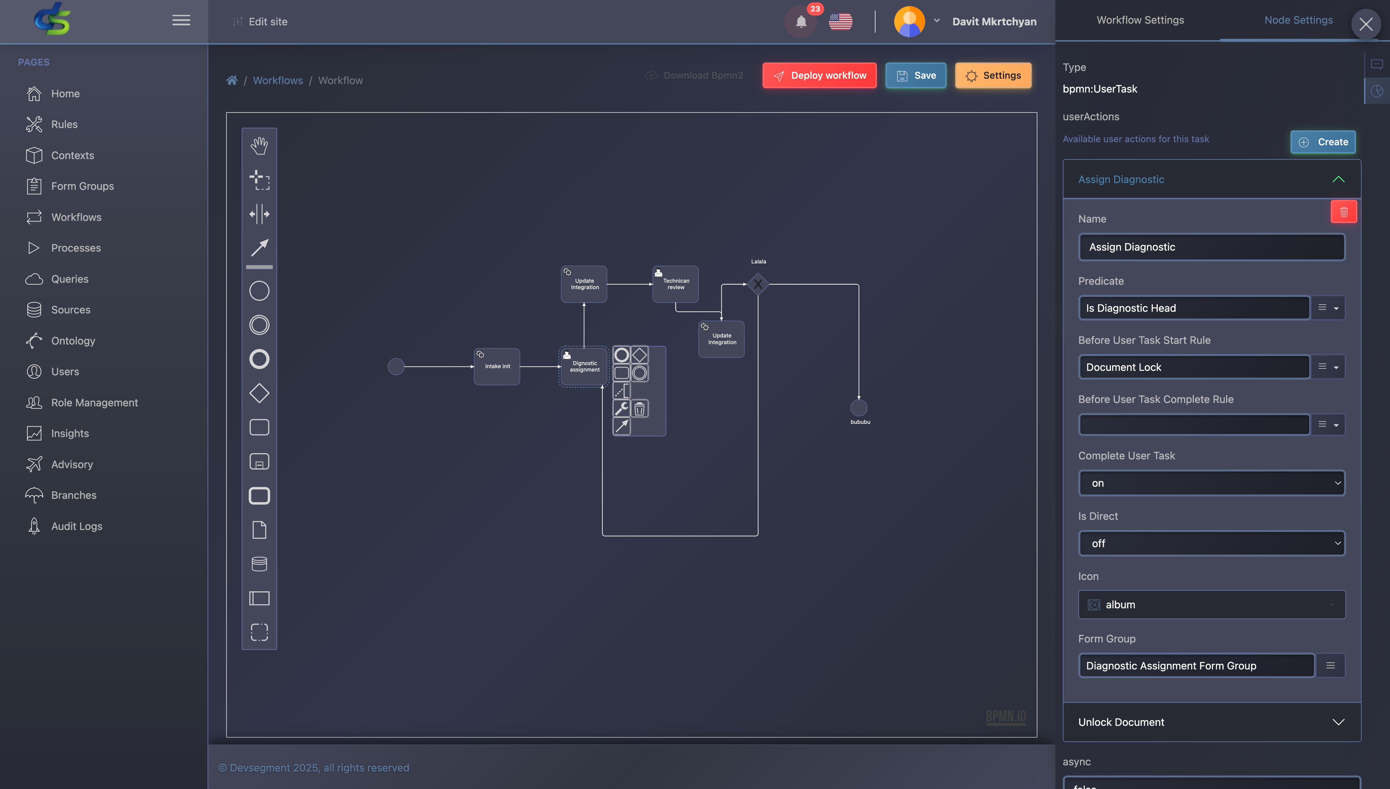The height and width of the screenshot is (789, 1390).
Task: Activate the hand tool in palette
Action: click(x=259, y=145)
